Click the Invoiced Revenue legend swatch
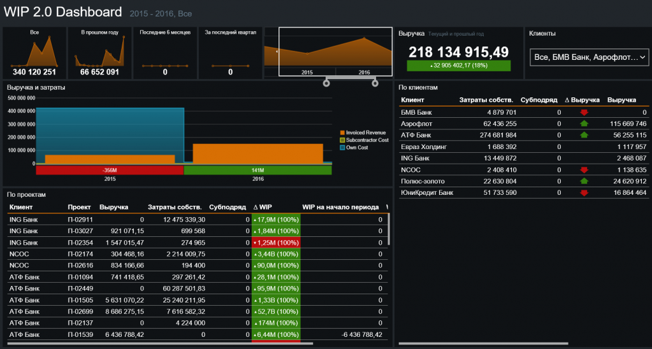The width and height of the screenshot is (652, 349). (x=343, y=132)
